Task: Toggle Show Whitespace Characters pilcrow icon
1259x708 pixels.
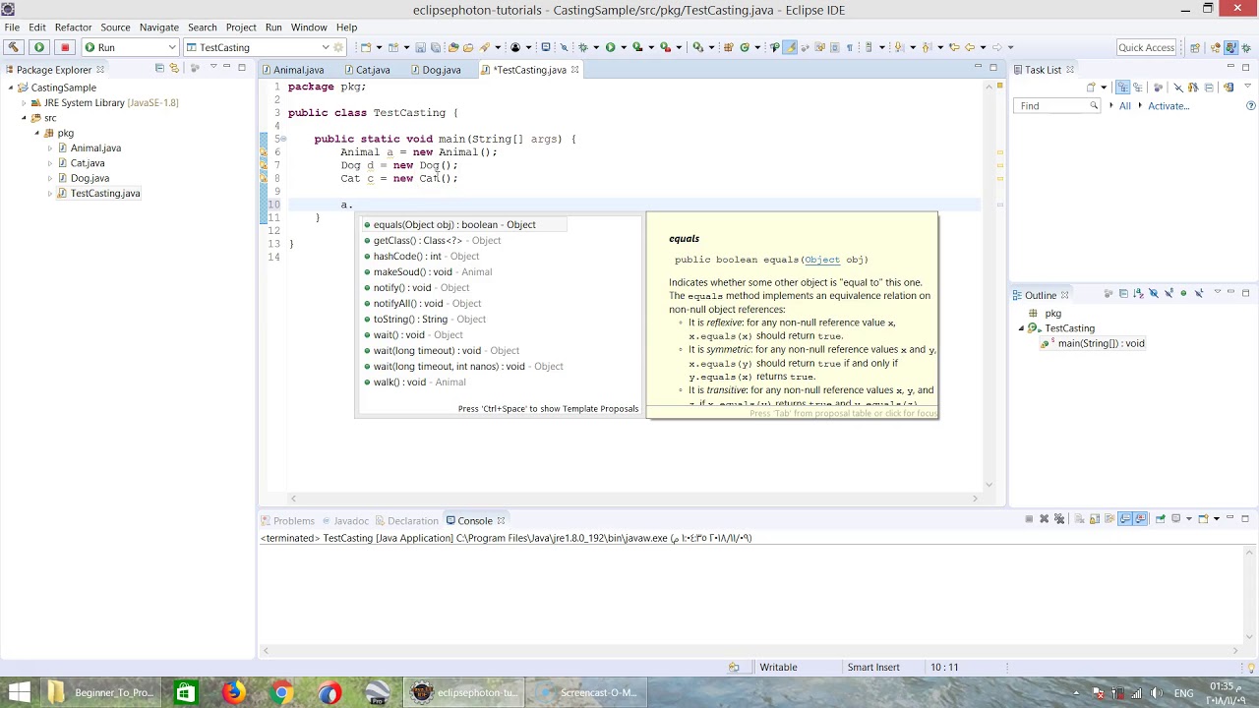Action: tap(850, 47)
